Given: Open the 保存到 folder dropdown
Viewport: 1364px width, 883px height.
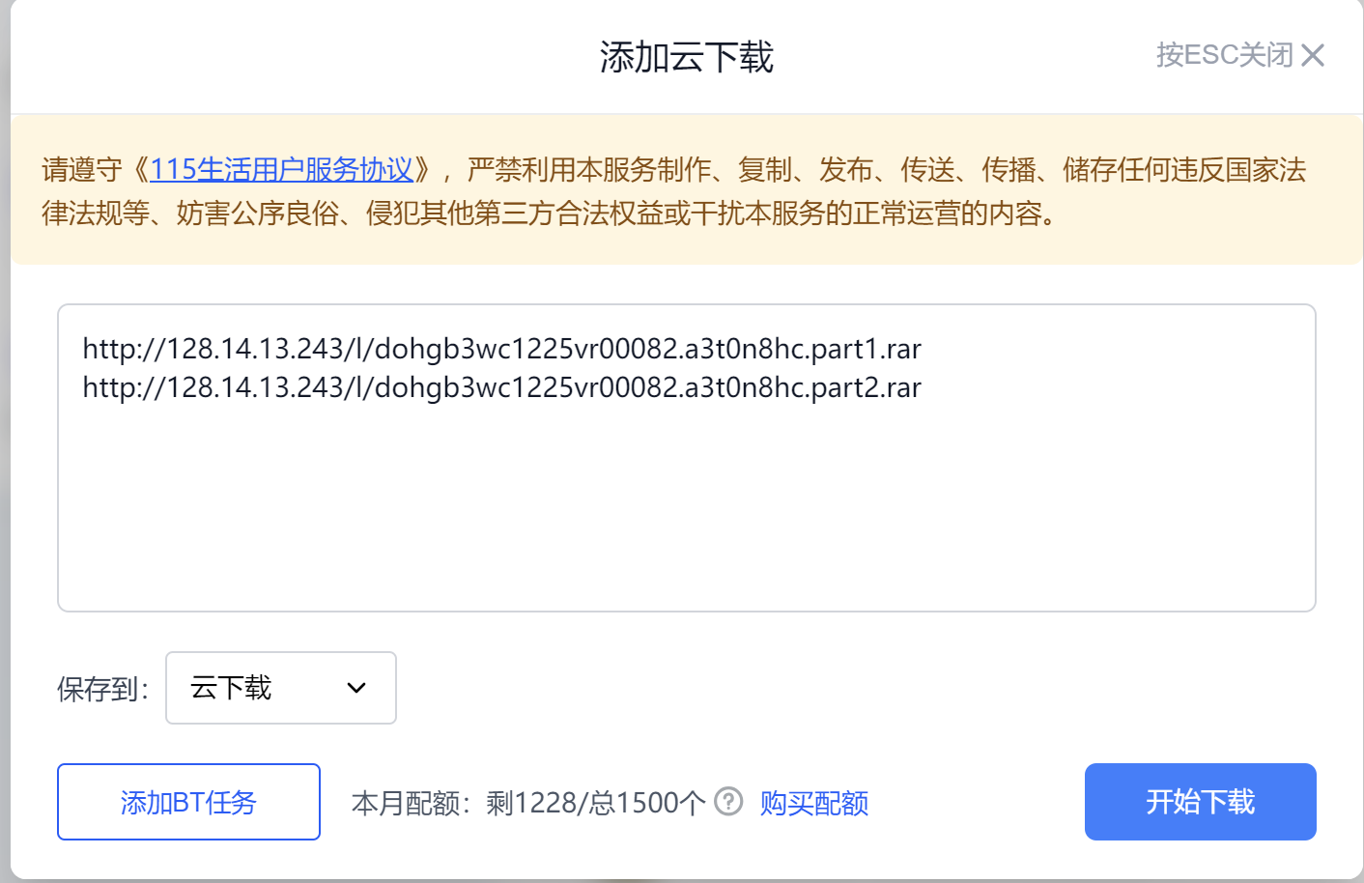Looking at the screenshot, I should (281, 688).
